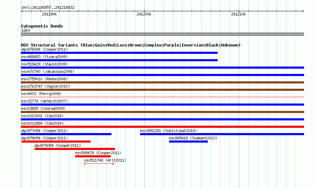Click the DGV Structural Variants track title
314x188 pixels.
tap(131, 45)
